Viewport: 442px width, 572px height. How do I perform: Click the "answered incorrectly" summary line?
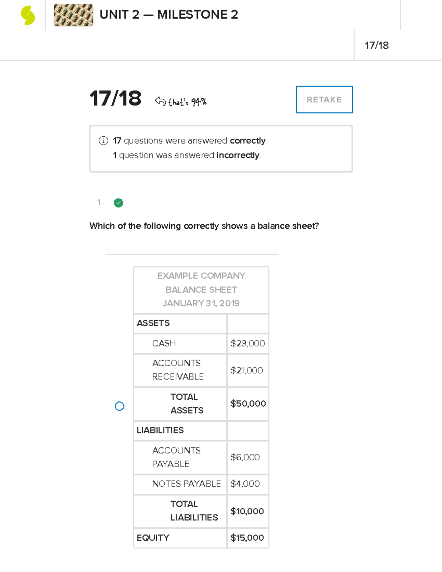point(187,155)
